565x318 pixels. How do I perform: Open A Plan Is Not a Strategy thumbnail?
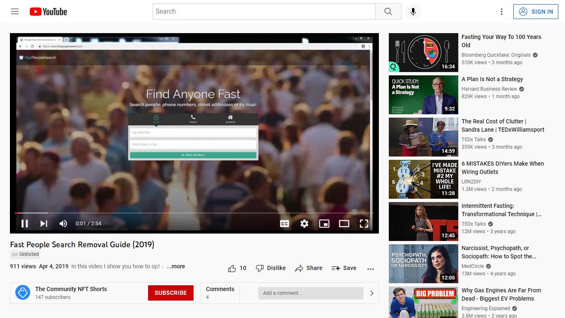[x=424, y=95]
